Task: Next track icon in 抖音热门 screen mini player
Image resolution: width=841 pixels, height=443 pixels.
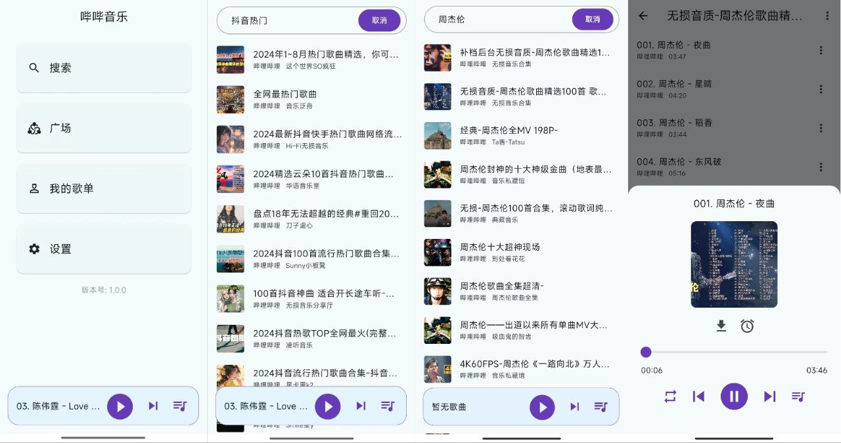Action: click(361, 406)
